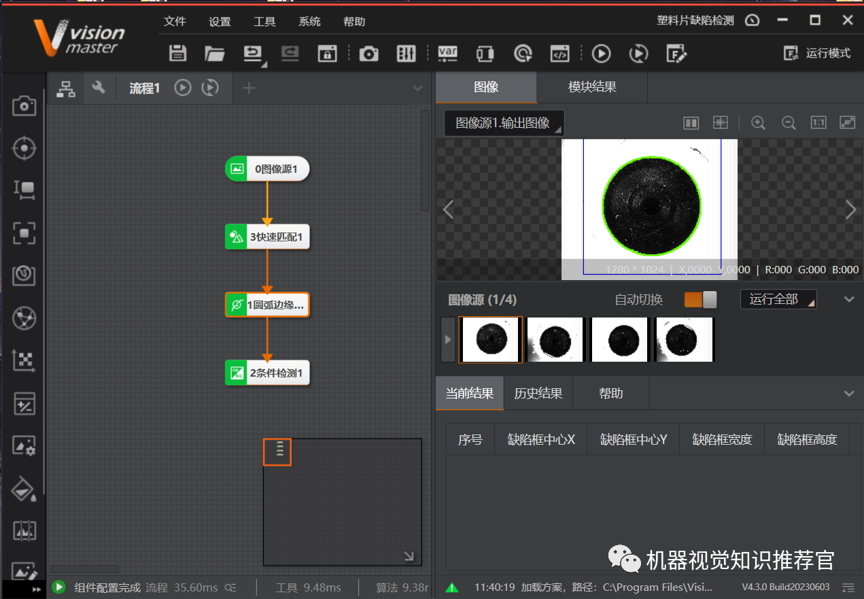Select the 0图像源1 module node

(267, 169)
